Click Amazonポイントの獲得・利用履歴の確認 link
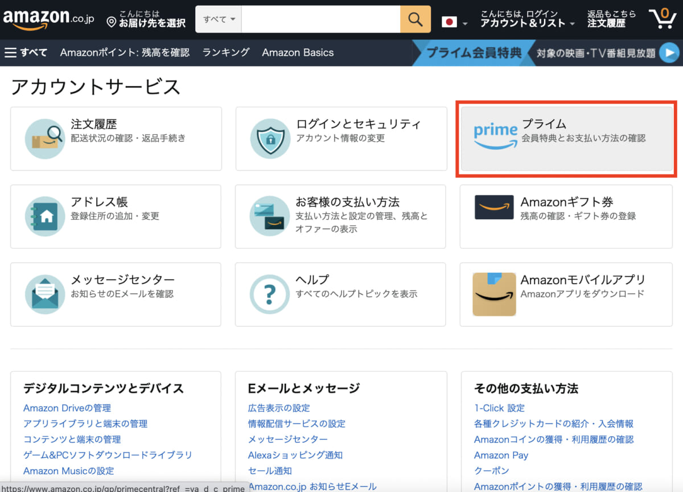 click(x=558, y=486)
